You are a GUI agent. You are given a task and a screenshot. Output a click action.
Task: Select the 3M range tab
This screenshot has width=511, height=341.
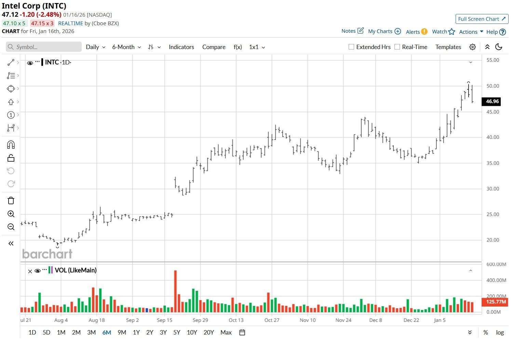91,332
